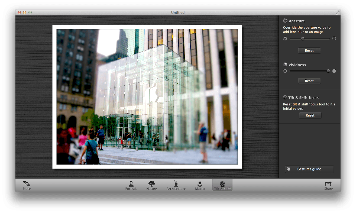The height and width of the screenshot is (213, 356).
Task: Click the wide aperture icon right of slider
Action: [334, 38]
